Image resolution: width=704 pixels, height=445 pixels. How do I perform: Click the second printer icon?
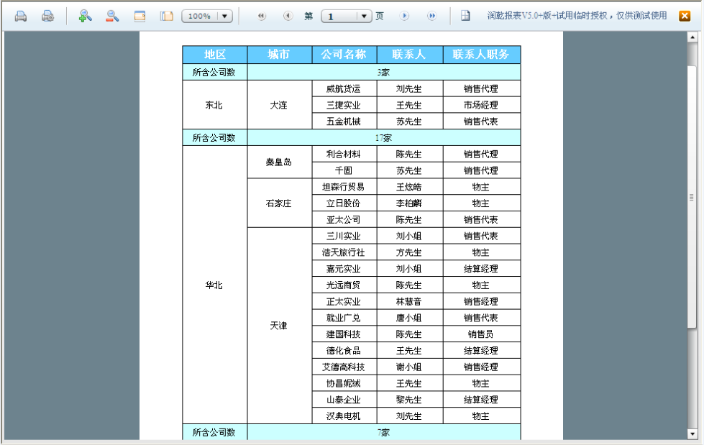[x=47, y=16]
